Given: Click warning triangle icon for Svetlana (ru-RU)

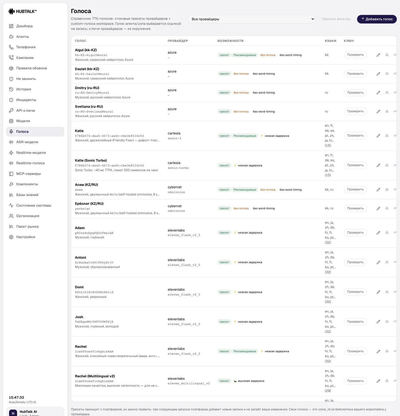Looking at the screenshot, I should point(387,111).
